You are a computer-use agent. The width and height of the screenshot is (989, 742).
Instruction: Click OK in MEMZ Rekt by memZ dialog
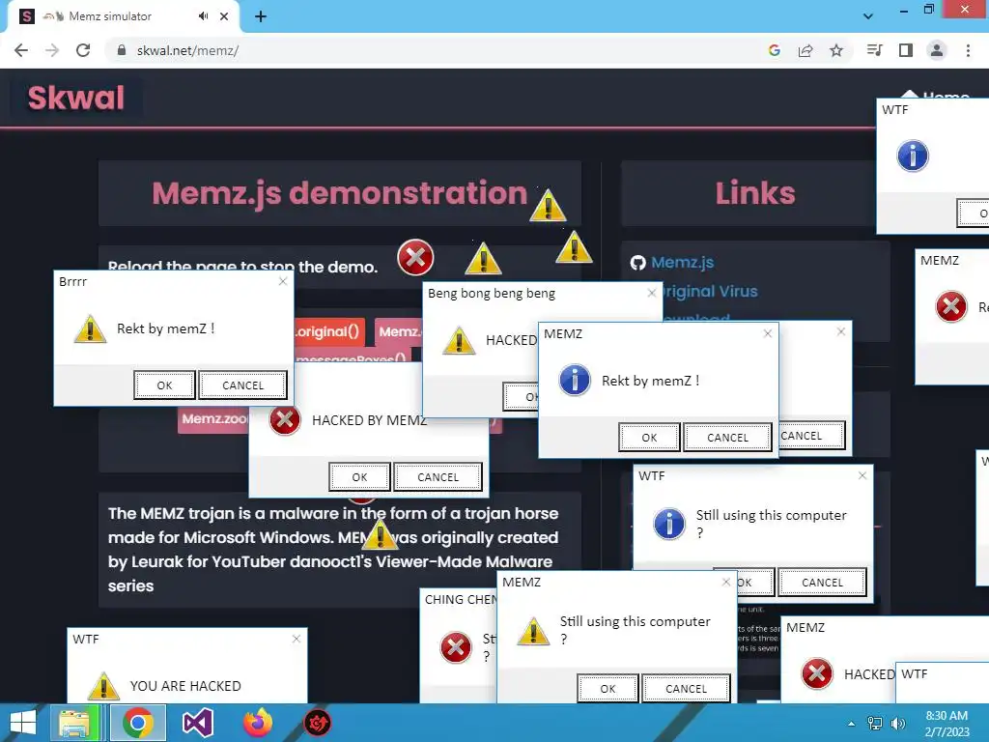[650, 438]
